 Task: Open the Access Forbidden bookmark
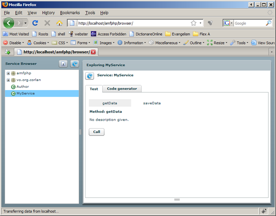click(x=109, y=34)
